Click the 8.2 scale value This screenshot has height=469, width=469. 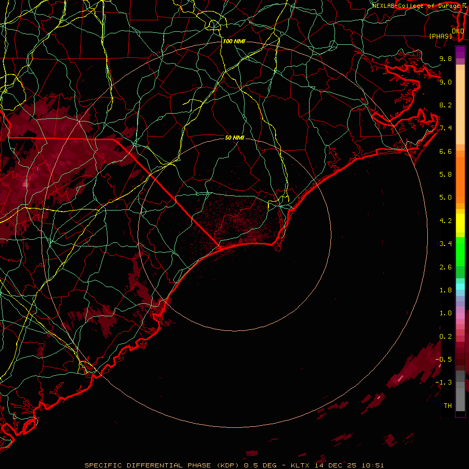446,105
